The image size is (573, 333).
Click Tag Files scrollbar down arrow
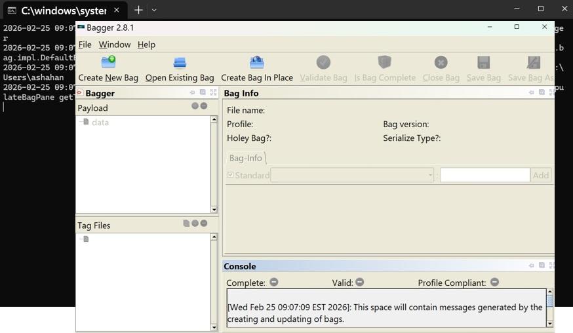tap(214, 327)
